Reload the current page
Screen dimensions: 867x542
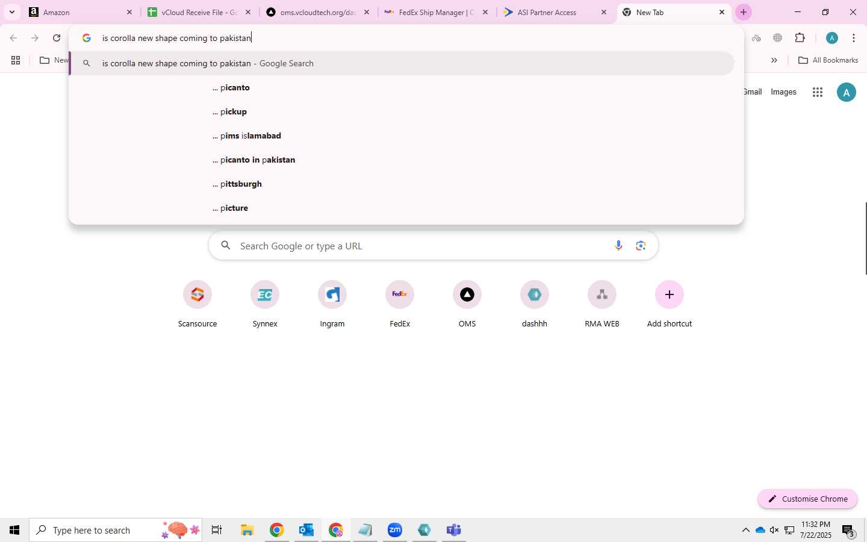pos(57,38)
